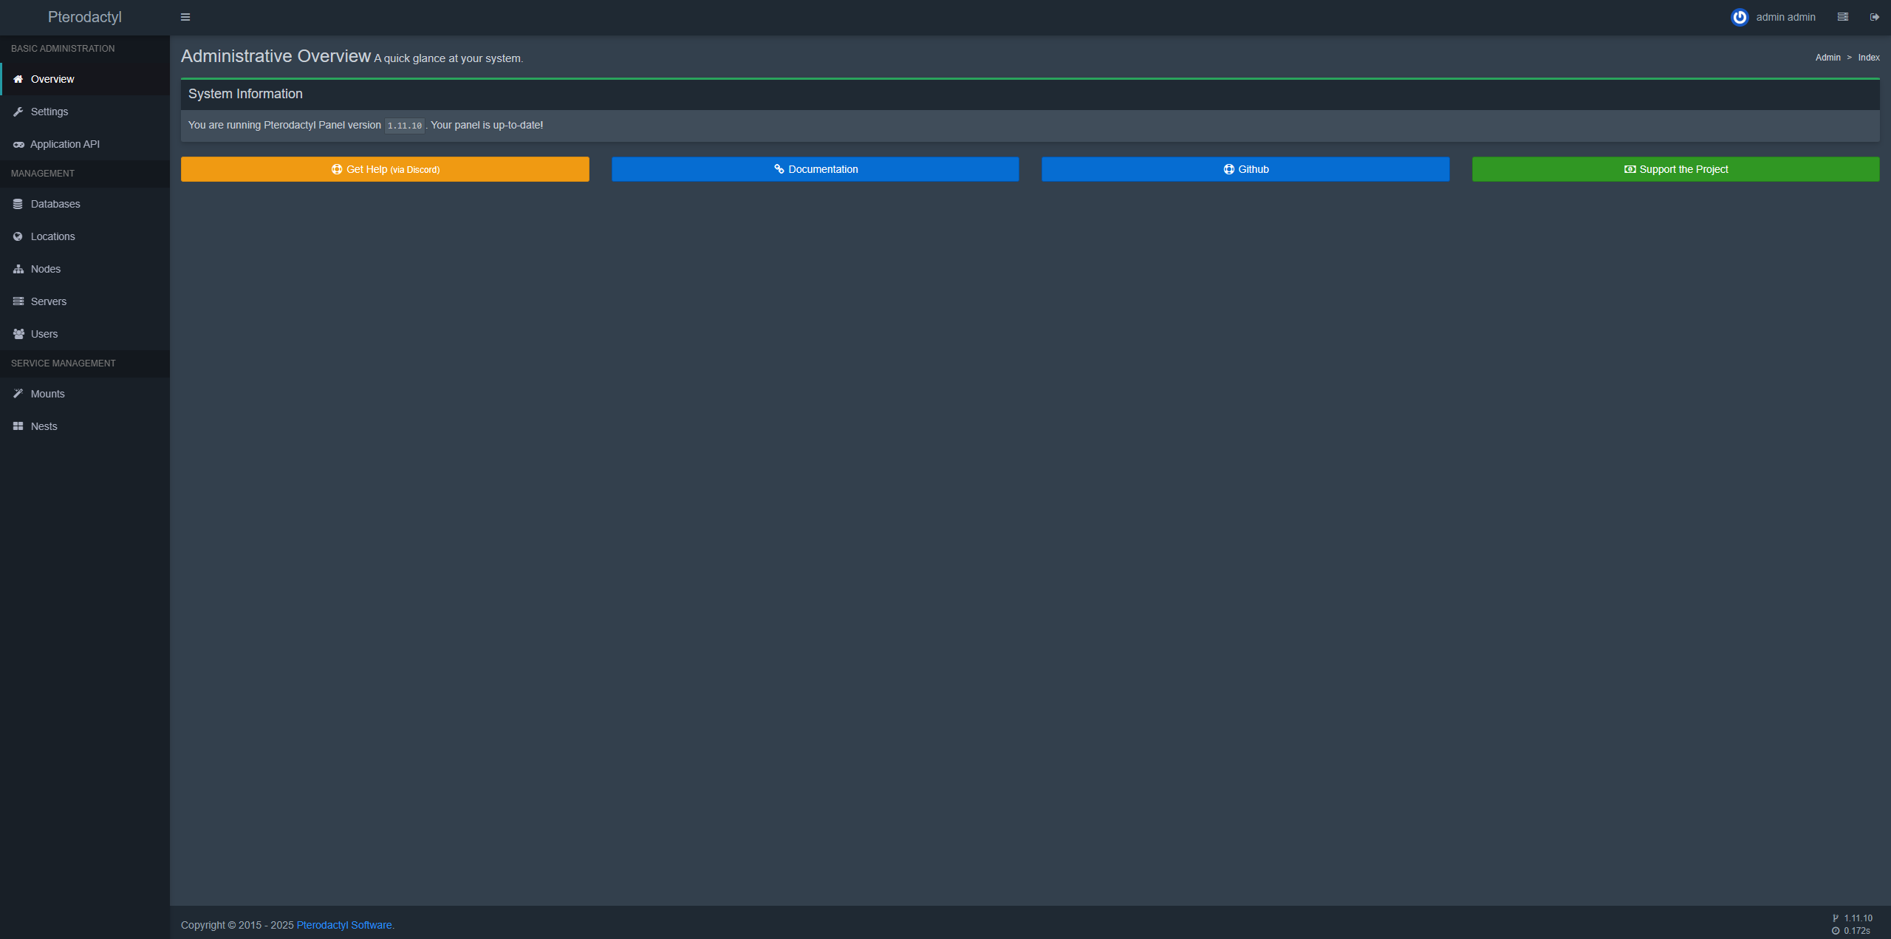This screenshot has width=1891, height=939.
Task: Click the Databases stack icon
Action: (x=18, y=204)
